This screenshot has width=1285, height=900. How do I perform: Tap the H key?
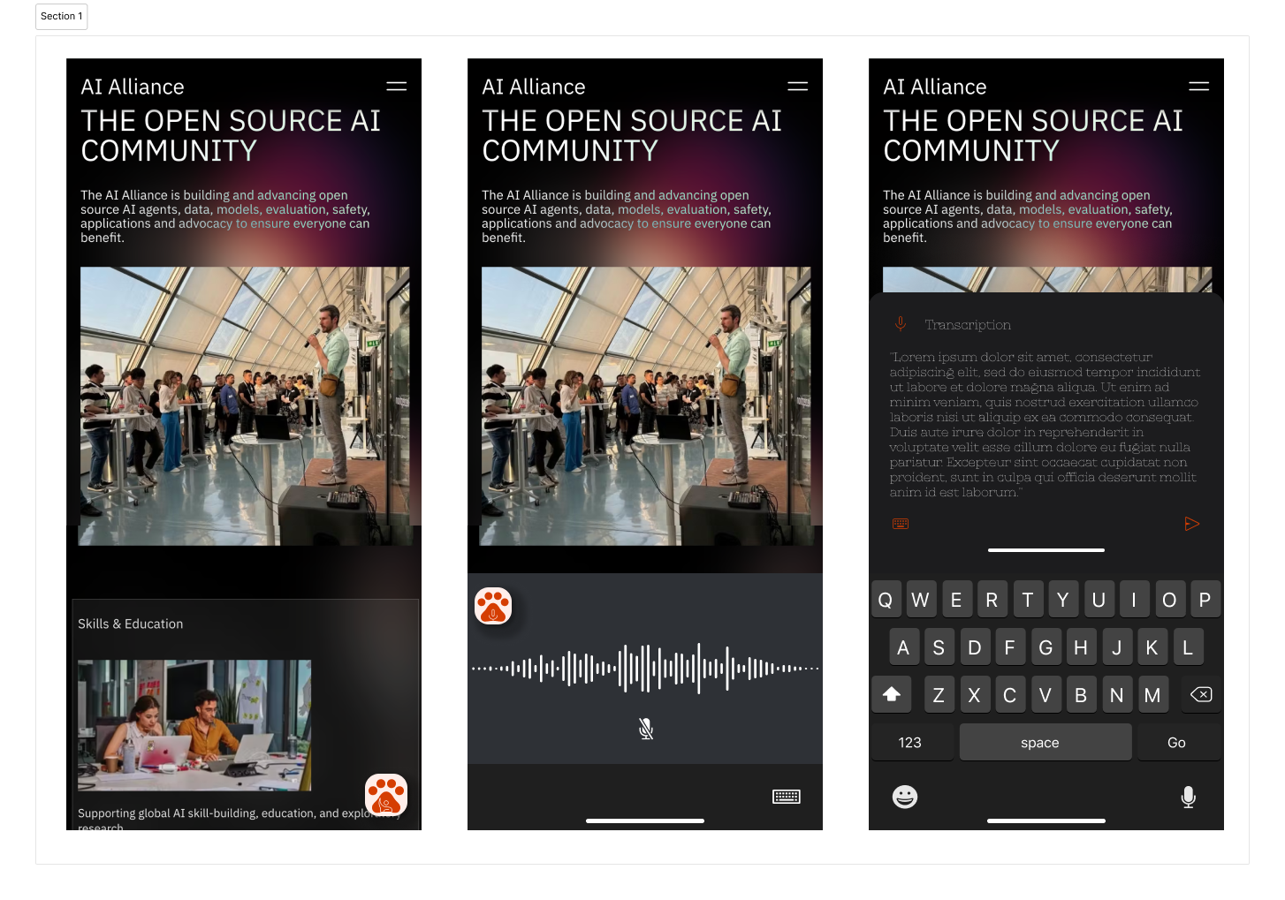[1081, 647]
